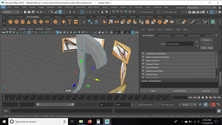Create a polygon cube from the shelf
The width and height of the screenshot is (222, 125).
coord(16,22)
